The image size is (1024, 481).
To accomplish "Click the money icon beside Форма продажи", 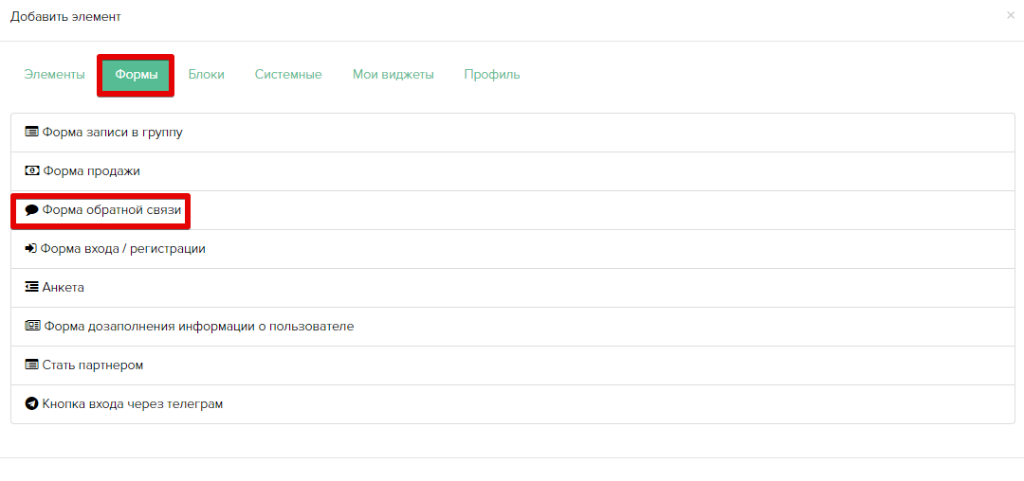I will point(31,170).
